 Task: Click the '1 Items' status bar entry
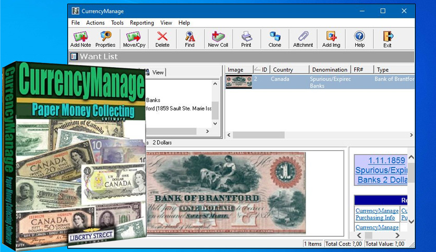(x=312, y=244)
